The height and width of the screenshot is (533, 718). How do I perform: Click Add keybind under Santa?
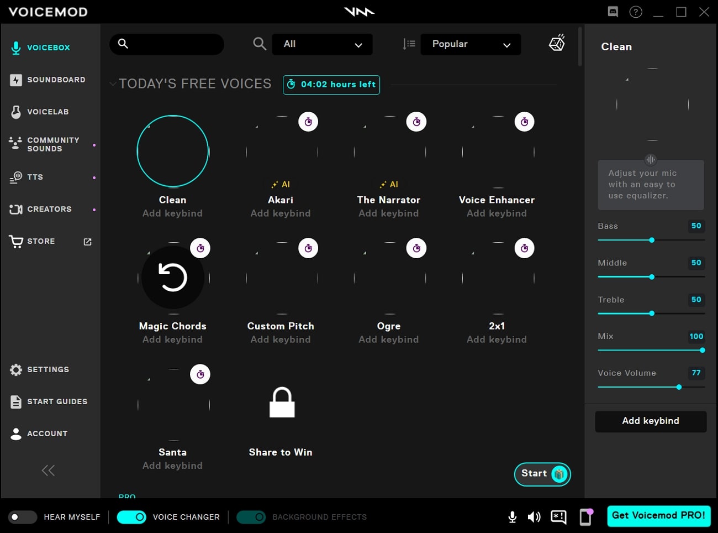[x=172, y=466]
